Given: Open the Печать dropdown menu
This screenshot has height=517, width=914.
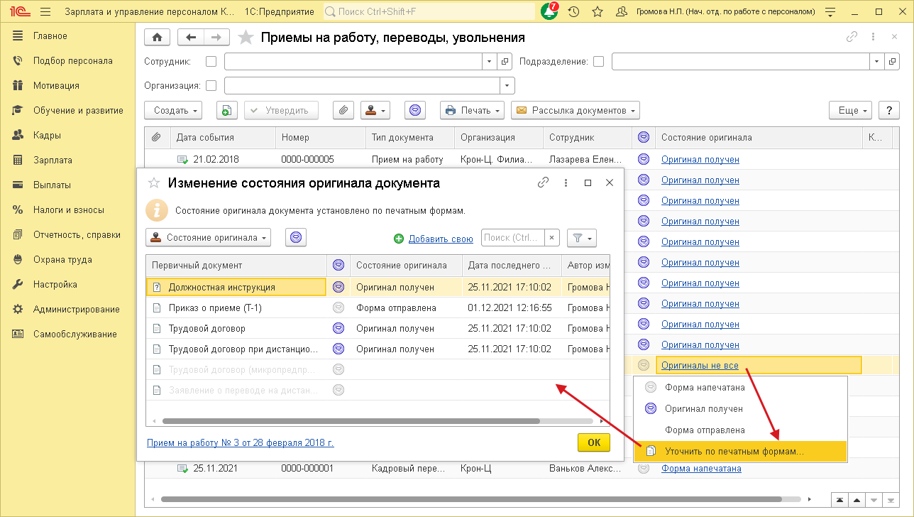Looking at the screenshot, I should (472, 110).
